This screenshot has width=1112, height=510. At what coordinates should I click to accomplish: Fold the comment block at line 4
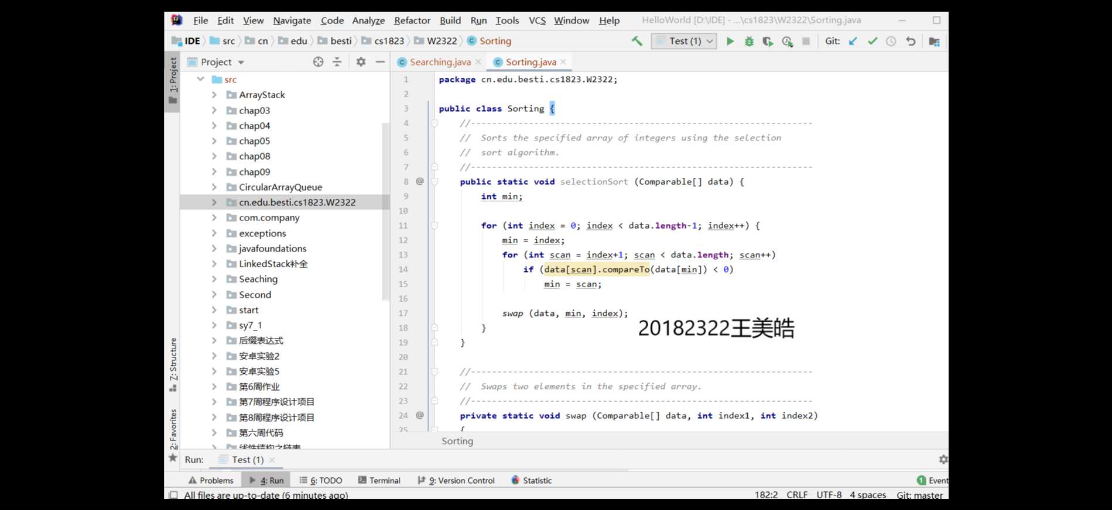tap(434, 123)
